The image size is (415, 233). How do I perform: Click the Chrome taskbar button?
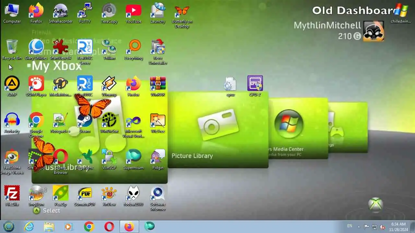click(89, 227)
